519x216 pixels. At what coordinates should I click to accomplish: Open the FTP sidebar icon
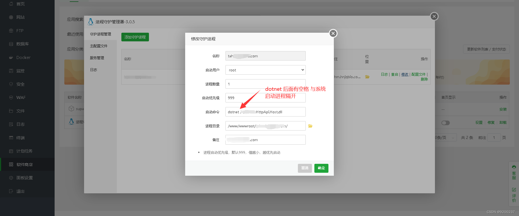pos(11,31)
